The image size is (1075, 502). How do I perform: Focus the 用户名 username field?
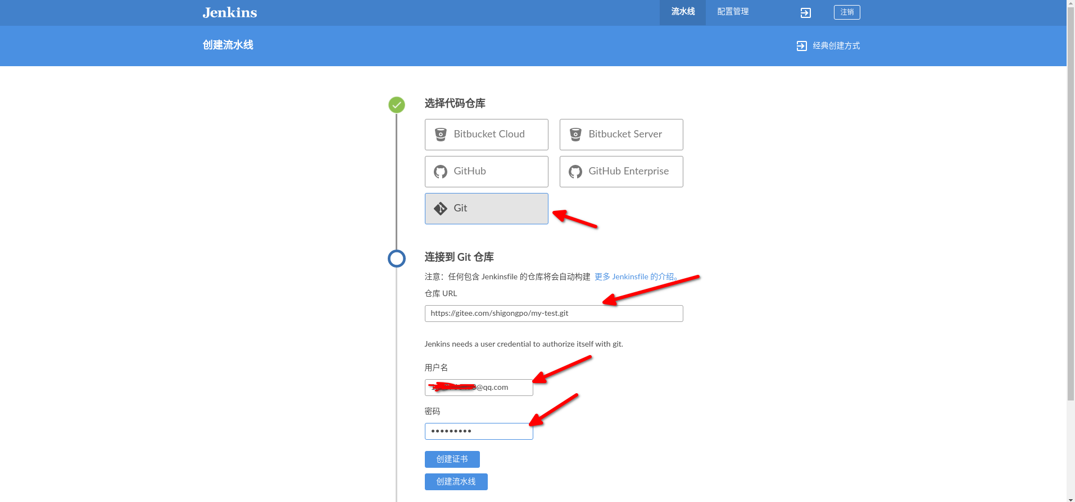click(479, 388)
